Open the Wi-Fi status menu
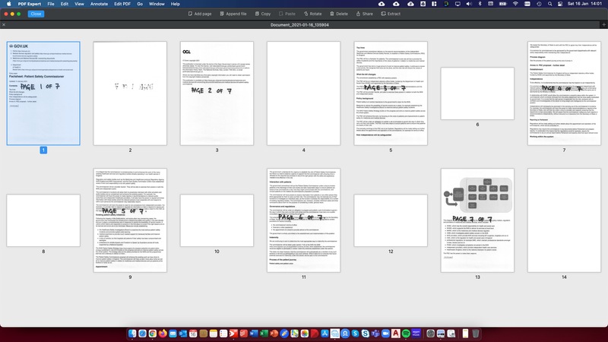The width and height of the screenshot is (608, 342). (515, 4)
